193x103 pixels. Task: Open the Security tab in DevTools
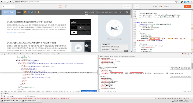pyautogui.click(x=53, y=54)
